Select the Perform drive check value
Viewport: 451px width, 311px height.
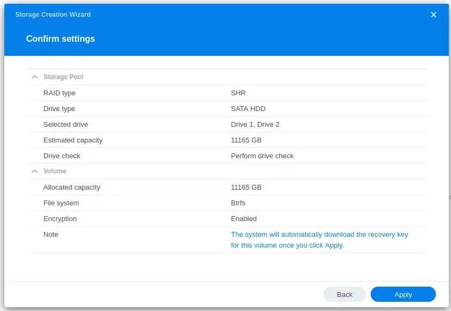(x=262, y=156)
